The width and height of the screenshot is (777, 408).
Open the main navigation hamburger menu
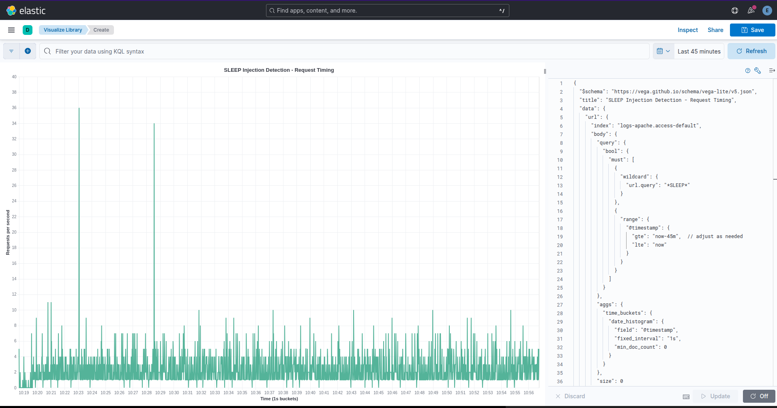(x=11, y=30)
